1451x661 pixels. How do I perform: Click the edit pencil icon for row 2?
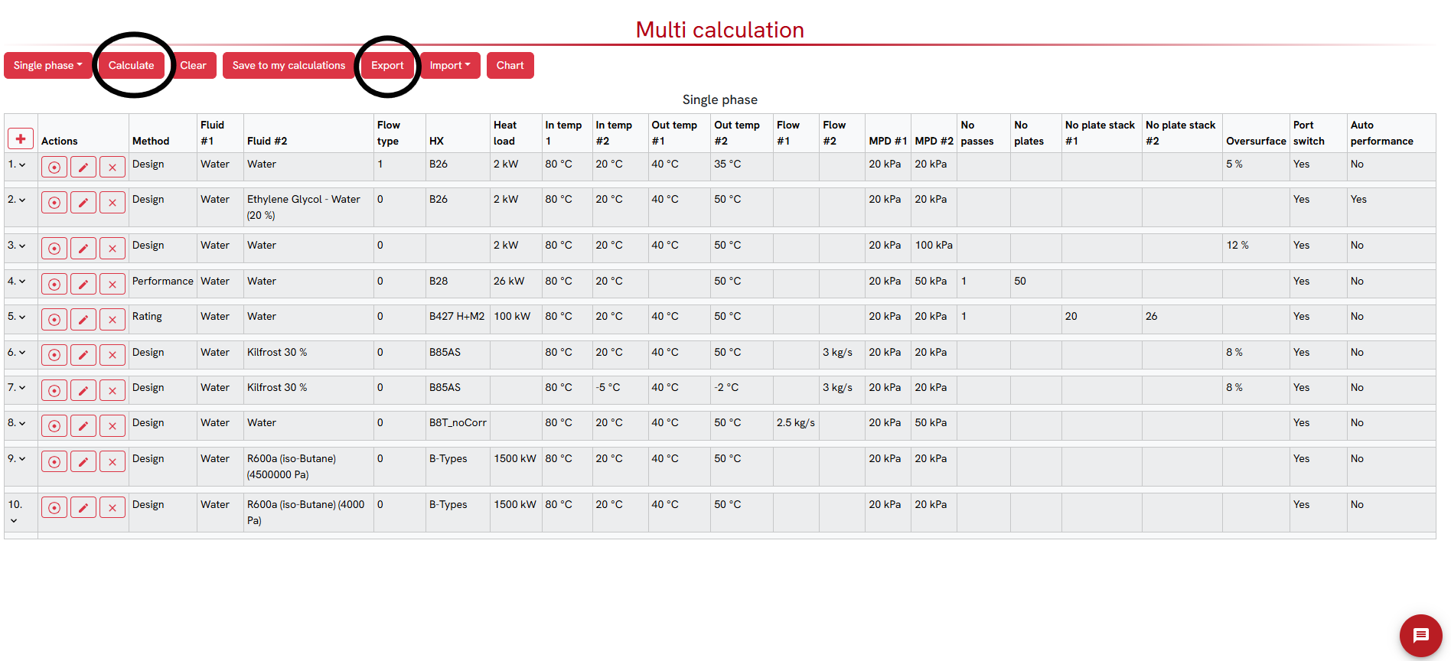click(x=83, y=203)
